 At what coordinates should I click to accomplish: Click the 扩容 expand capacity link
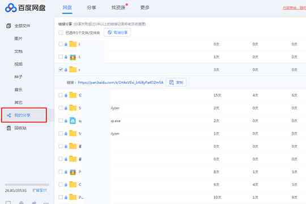tap(40, 190)
